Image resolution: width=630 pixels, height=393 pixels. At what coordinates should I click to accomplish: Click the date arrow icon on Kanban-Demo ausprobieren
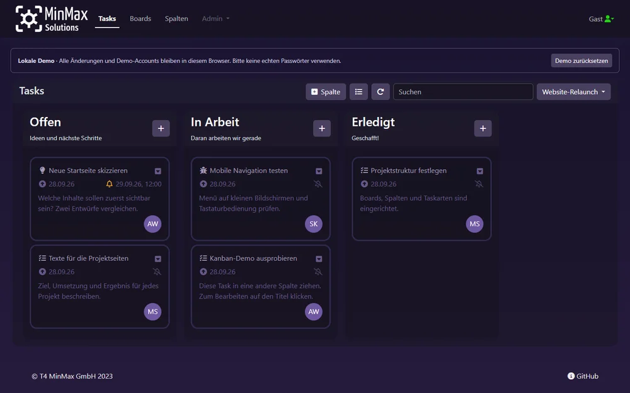pyautogui.click(x=203, y=272)
